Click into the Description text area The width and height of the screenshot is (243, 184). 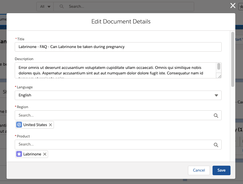pos(114,70)
